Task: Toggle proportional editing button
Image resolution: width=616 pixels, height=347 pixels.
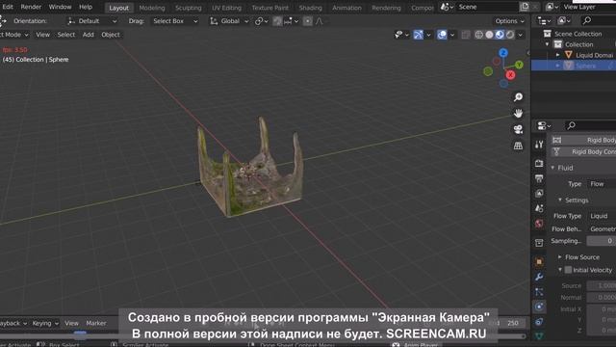Action: coord(308,21)
